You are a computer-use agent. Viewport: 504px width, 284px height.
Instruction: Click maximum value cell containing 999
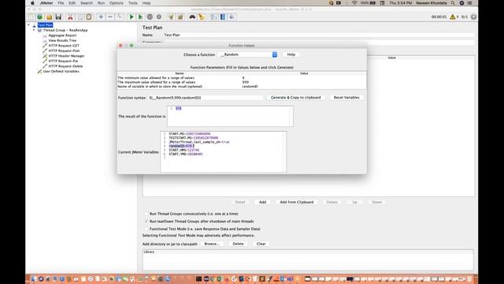pyautogui.click(x=304, y=82)
